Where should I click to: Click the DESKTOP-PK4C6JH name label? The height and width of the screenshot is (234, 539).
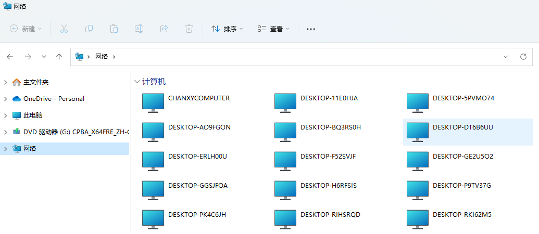197,215
